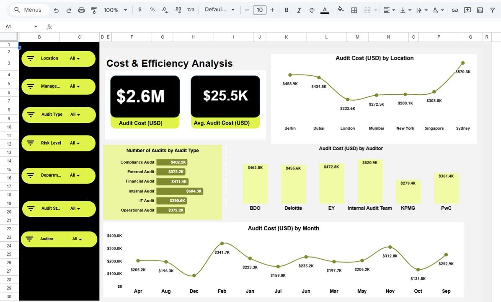Select the percent format icon
This screenshot has width=501, height=302.
tap(152, 10)
